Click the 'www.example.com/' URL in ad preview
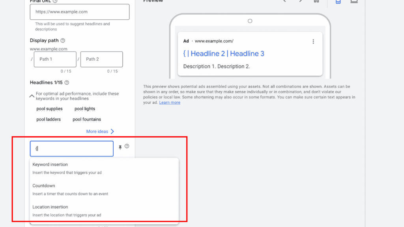 point(214,41)
